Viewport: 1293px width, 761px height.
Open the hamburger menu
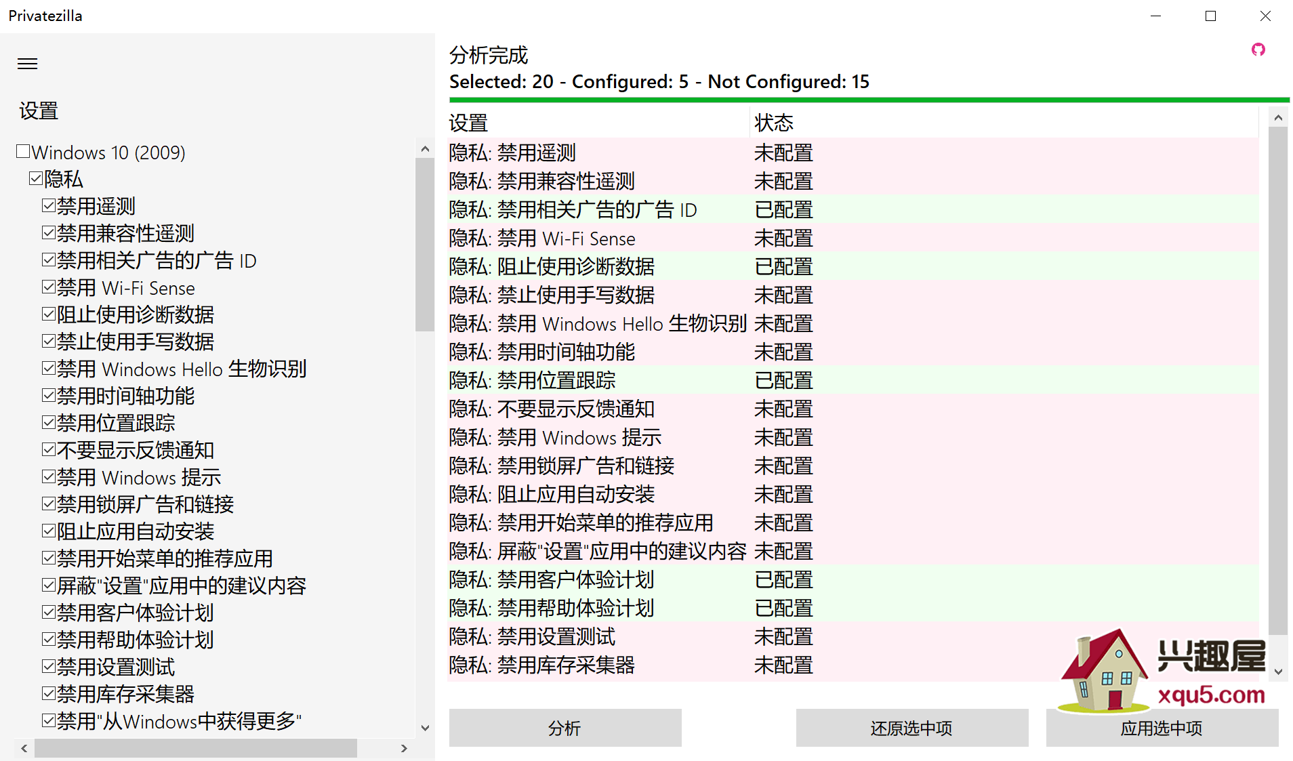[x=27, y=64]
